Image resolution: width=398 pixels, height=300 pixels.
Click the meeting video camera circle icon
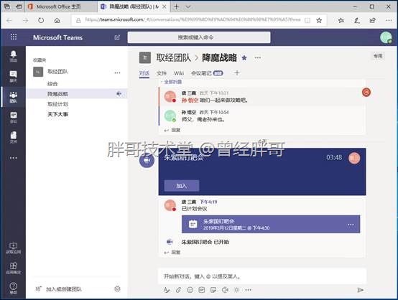coord(147,160)
